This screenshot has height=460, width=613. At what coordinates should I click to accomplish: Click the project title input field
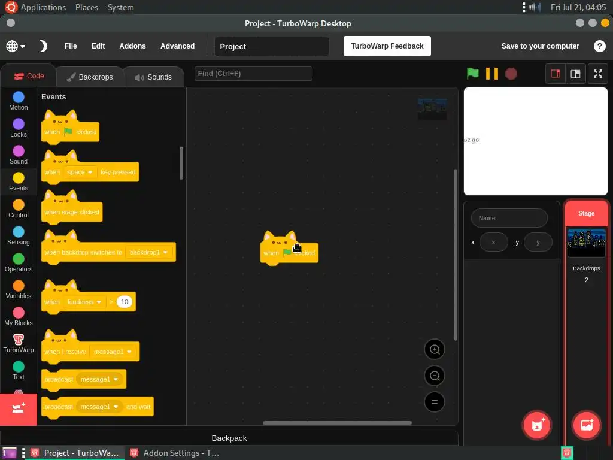coord(272,46)
